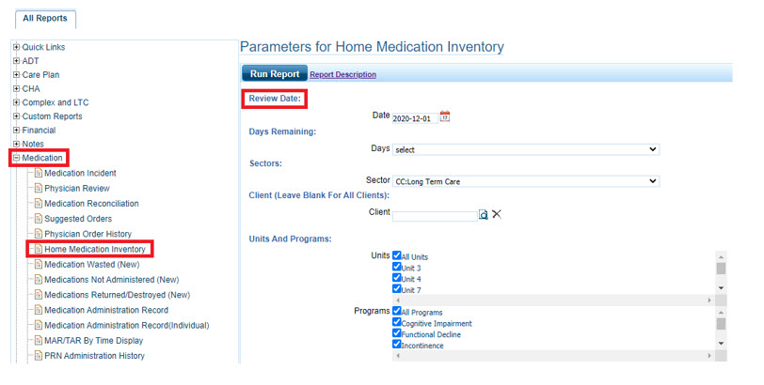
Task: Open the Sector dropdown
Action: (x=525, y=181)
